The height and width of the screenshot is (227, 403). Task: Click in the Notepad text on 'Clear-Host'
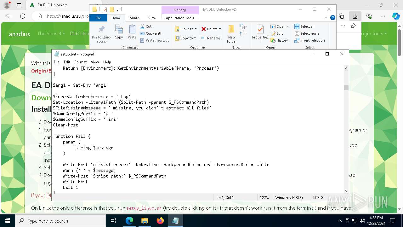[x=65, y=125]
